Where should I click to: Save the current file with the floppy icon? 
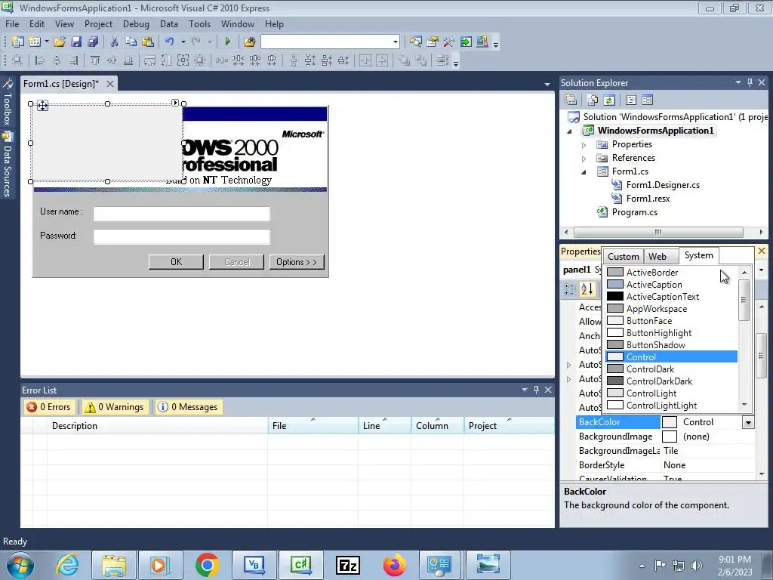[76, 42]
